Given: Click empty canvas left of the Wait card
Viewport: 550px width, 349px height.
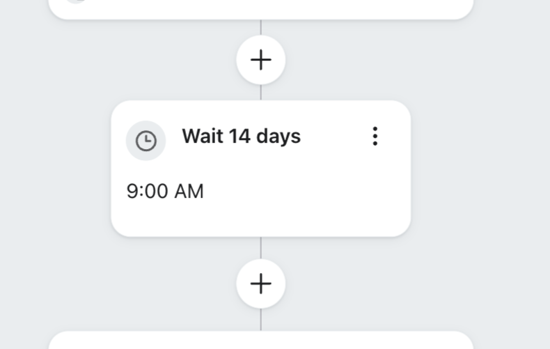Looking at the screenshot, I should coord(56,169).
